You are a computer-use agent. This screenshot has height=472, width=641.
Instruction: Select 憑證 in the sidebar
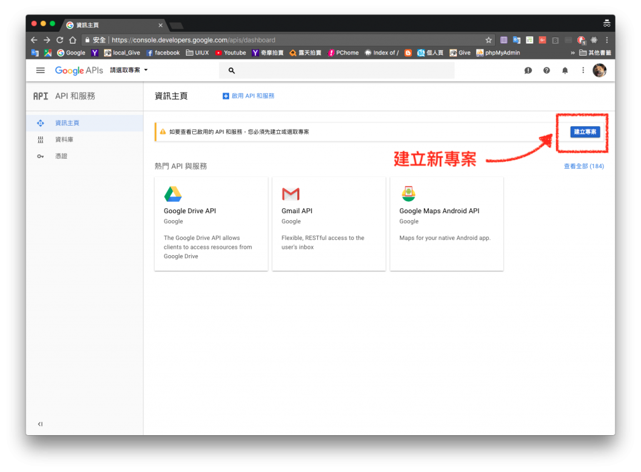tap(85, 156)
